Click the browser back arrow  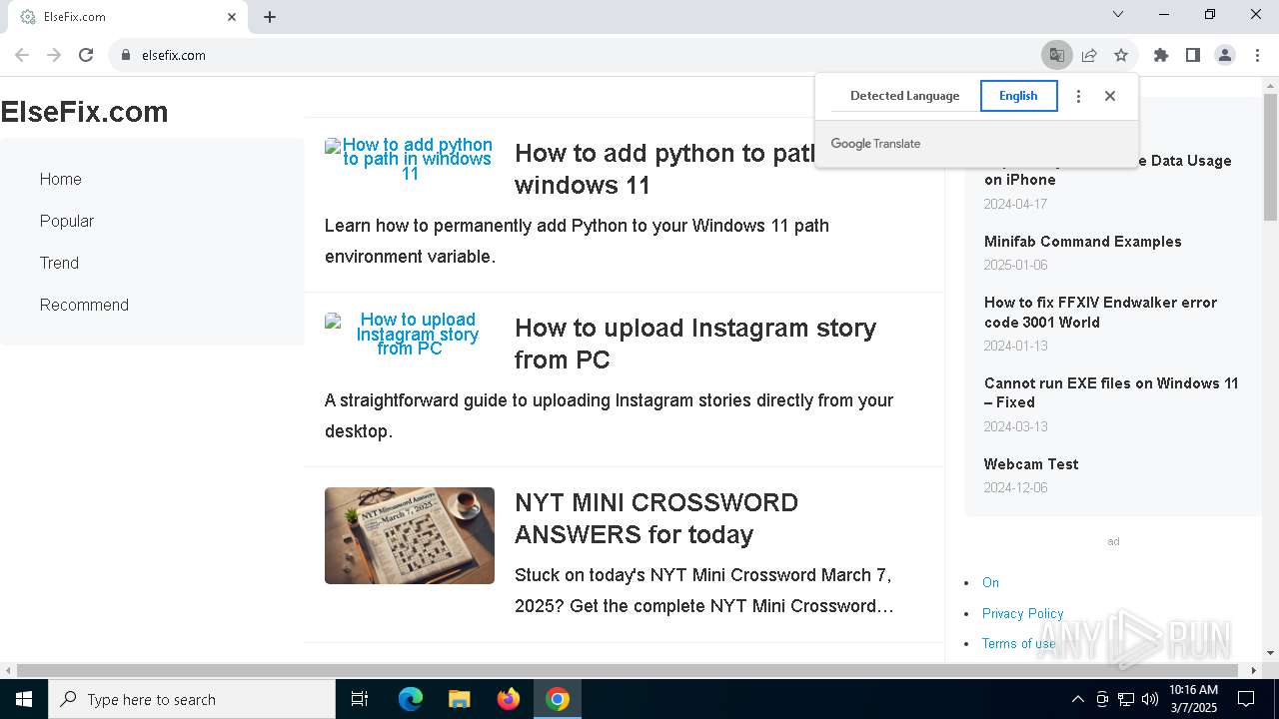22,55
